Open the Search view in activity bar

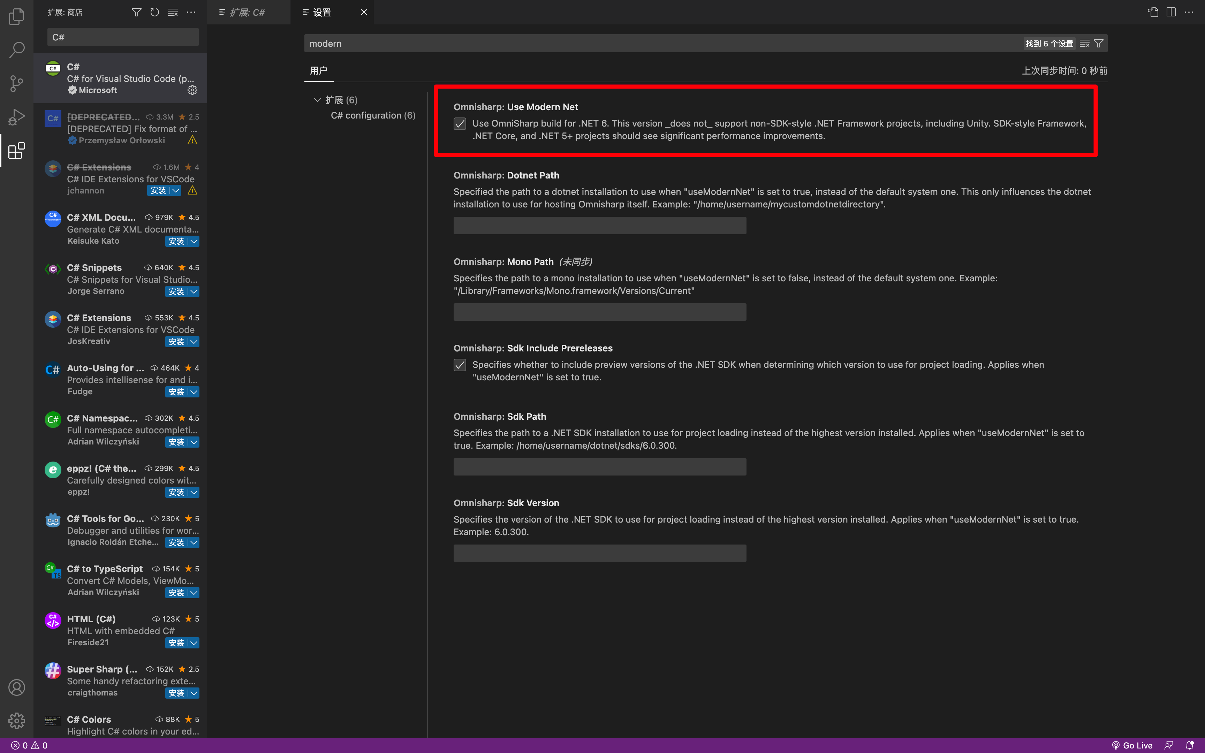pos(16,49)
